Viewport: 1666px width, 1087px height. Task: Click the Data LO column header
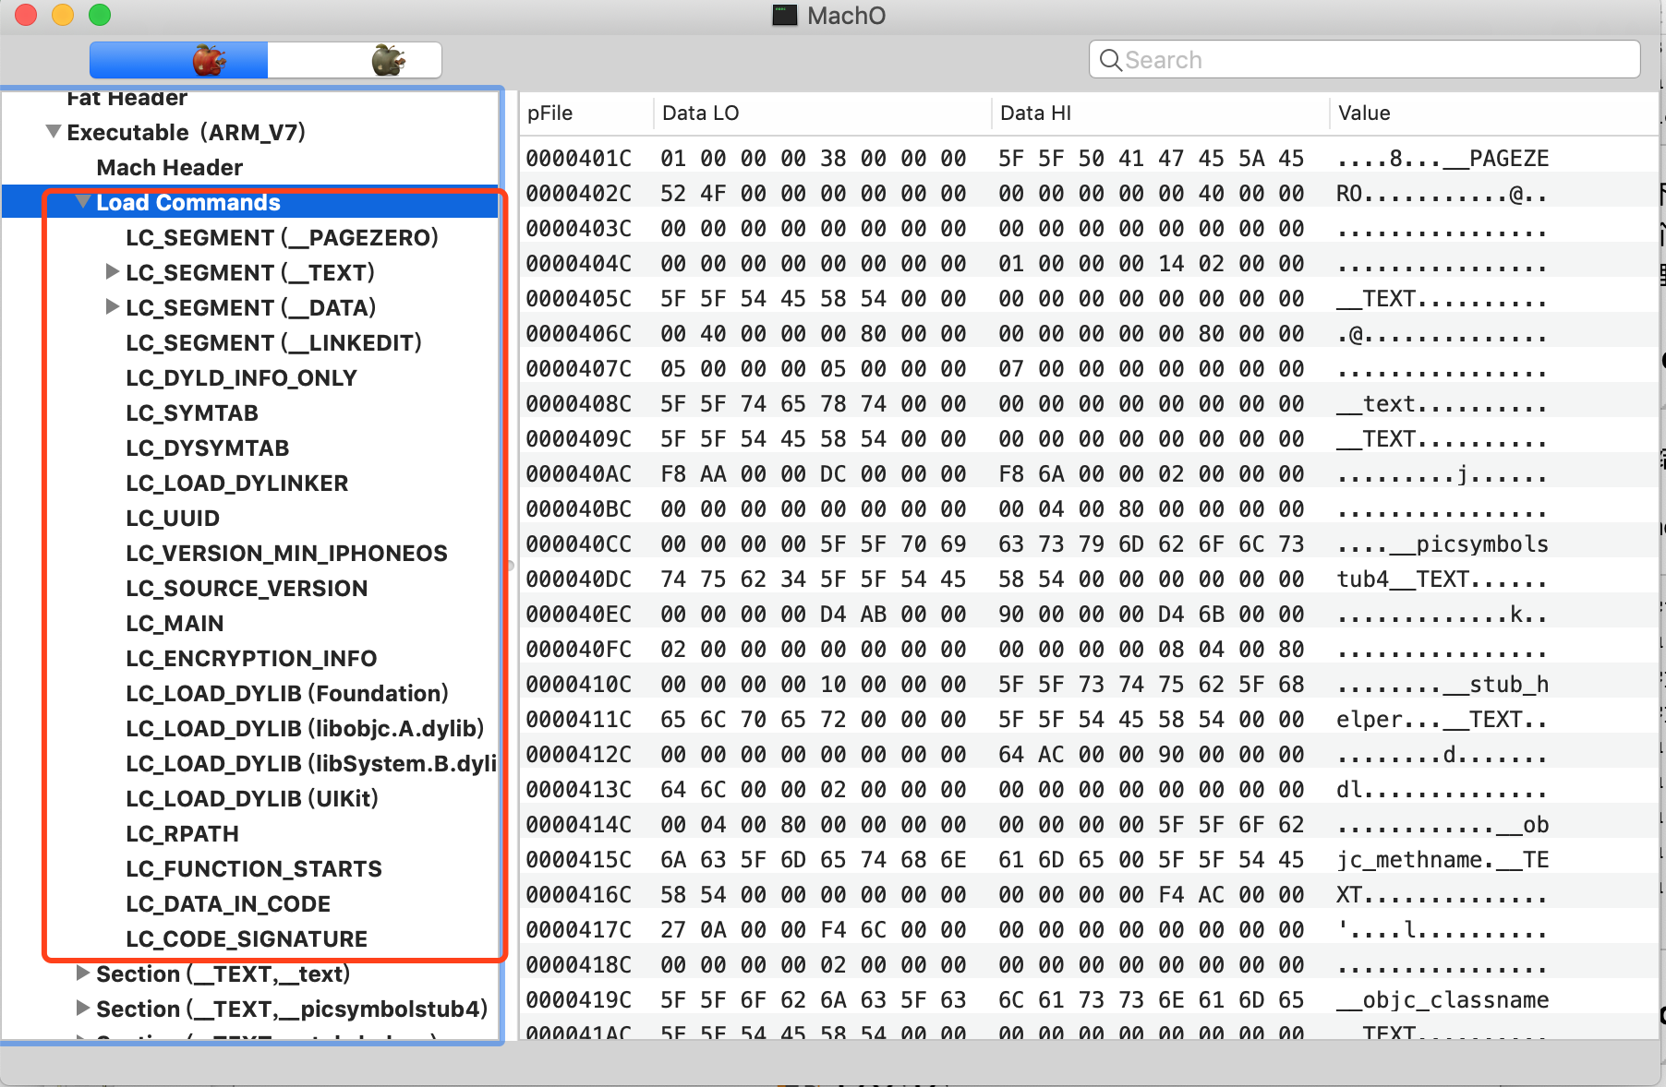tap(823, 113)
